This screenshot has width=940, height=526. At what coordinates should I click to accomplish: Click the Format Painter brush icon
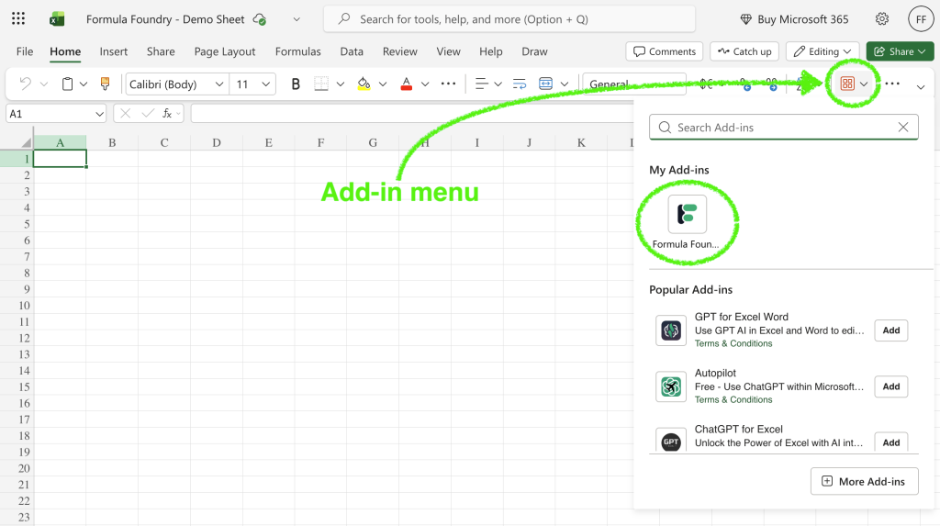point(105,84)
